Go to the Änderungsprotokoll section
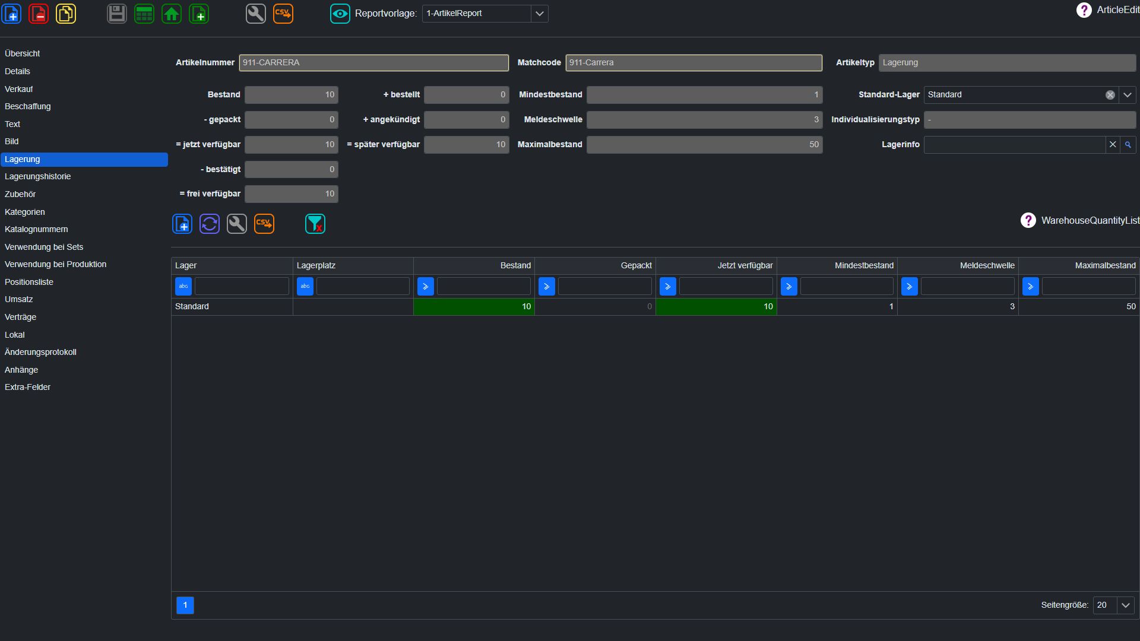The image size is (1140, 641). coord(84,352)
